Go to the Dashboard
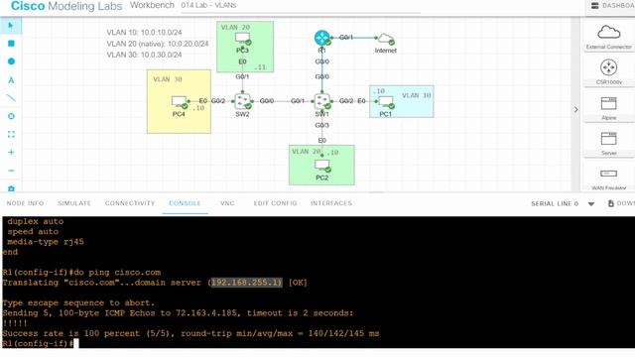Viewport: 635px width, 357px height. (612, 6)
